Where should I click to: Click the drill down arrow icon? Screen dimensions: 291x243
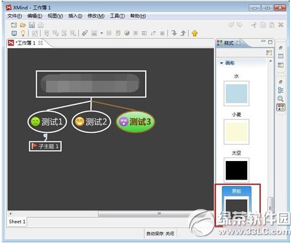(x=174, y=33)
